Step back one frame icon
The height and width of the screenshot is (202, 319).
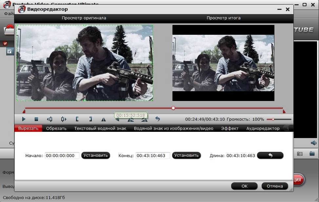click(50, 119)
